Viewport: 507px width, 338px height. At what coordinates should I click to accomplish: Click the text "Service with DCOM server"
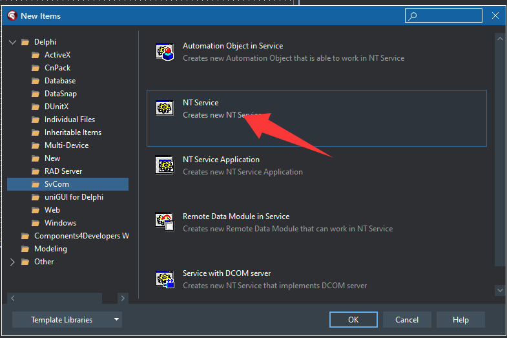pos(227,273)
